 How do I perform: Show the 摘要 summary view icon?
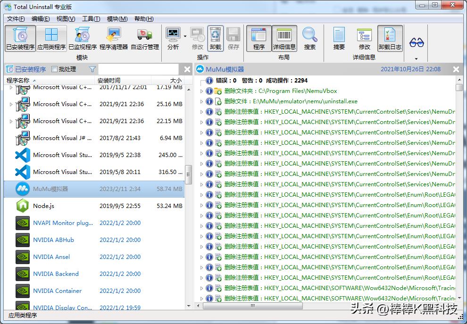point(338,38)
